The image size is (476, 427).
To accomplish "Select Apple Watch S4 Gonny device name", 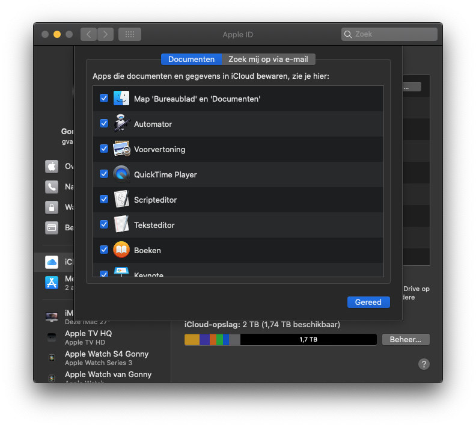I will tap(106, 354).
